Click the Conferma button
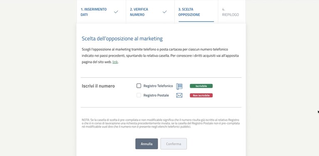Viewport: 319px width, 156px height. click(173, 144)
